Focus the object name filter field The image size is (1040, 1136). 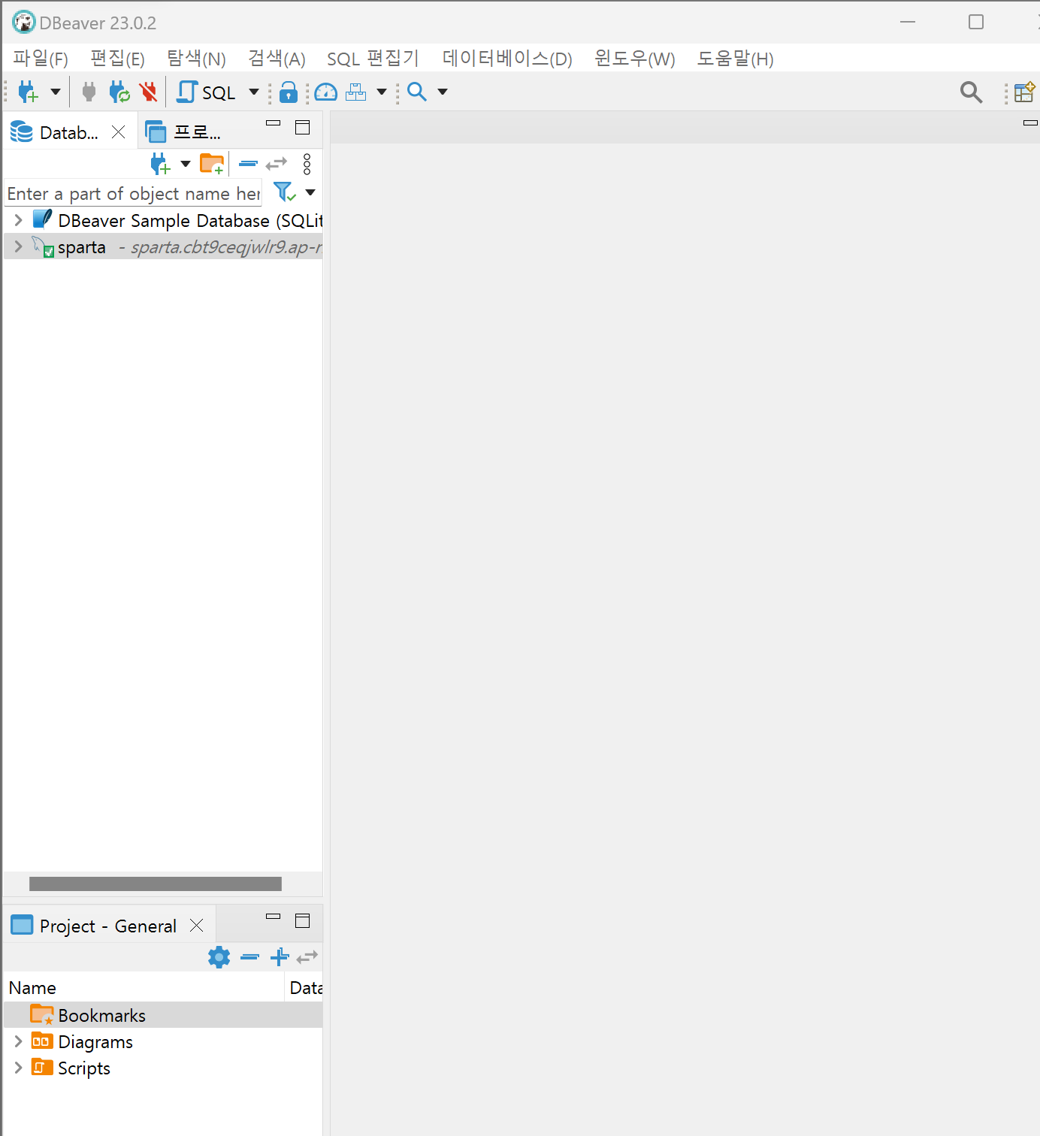click(134, 193)
